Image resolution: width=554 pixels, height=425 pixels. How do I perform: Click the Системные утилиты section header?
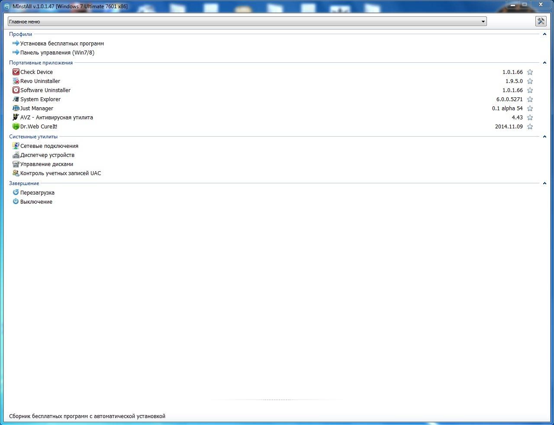pos(33,137)
